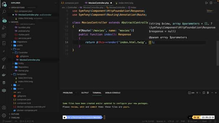Create a new terminal with plus icon
219x123 pixels.
click(x=197, y=93)
